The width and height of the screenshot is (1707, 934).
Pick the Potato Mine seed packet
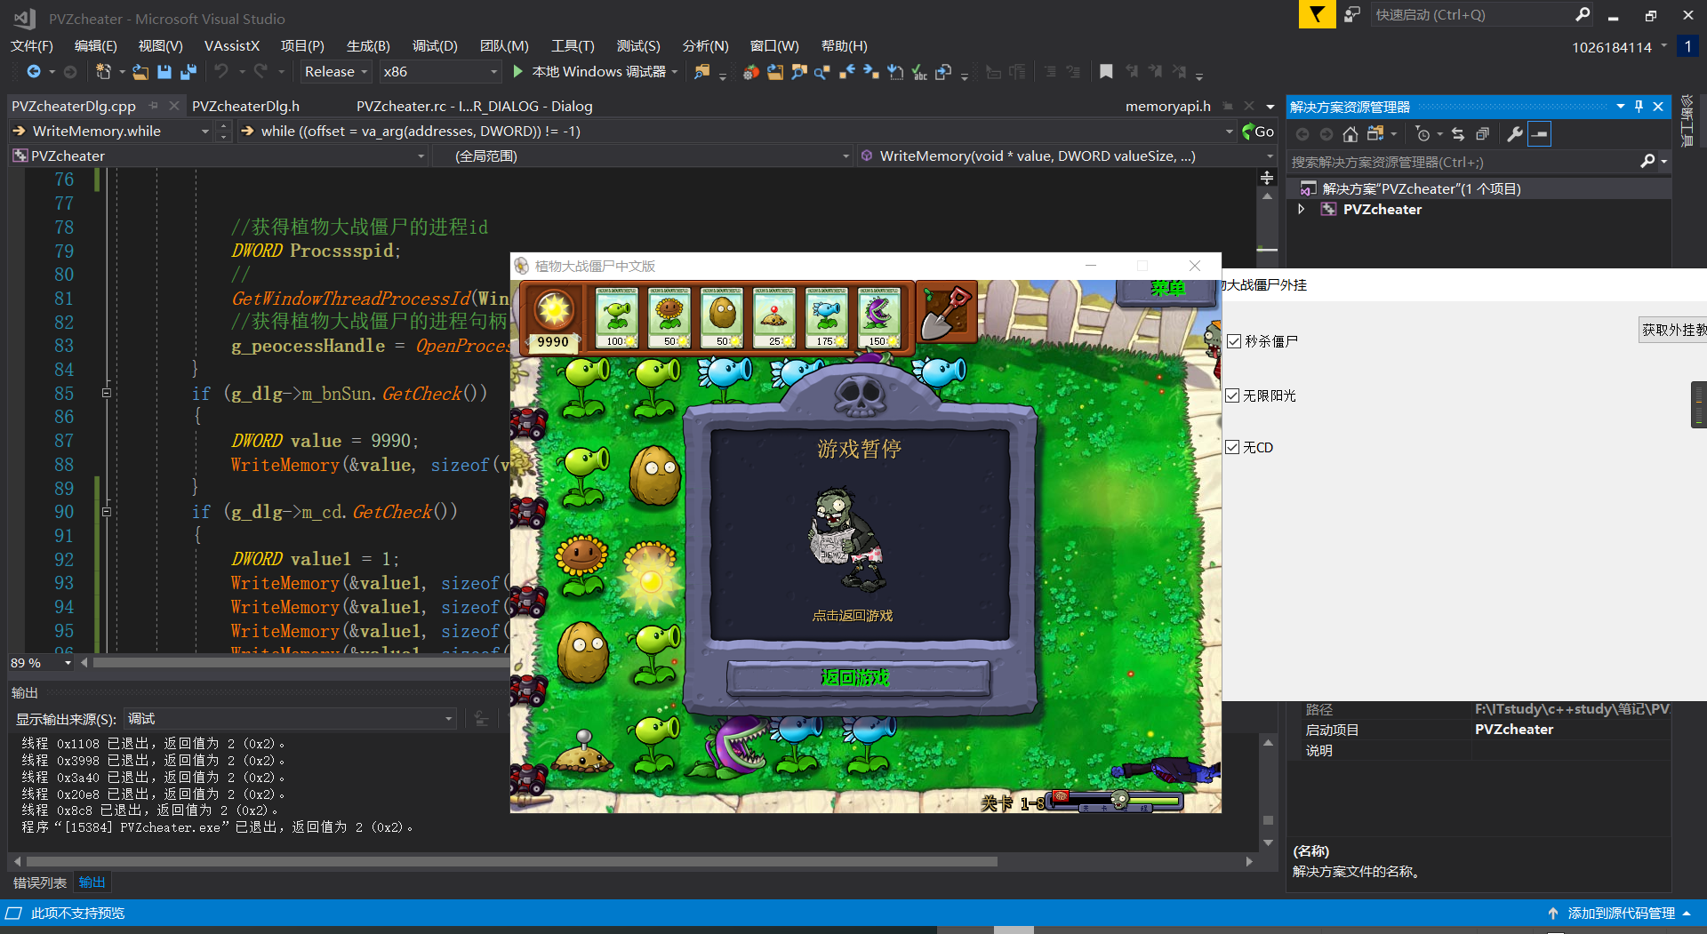point(773,317)
